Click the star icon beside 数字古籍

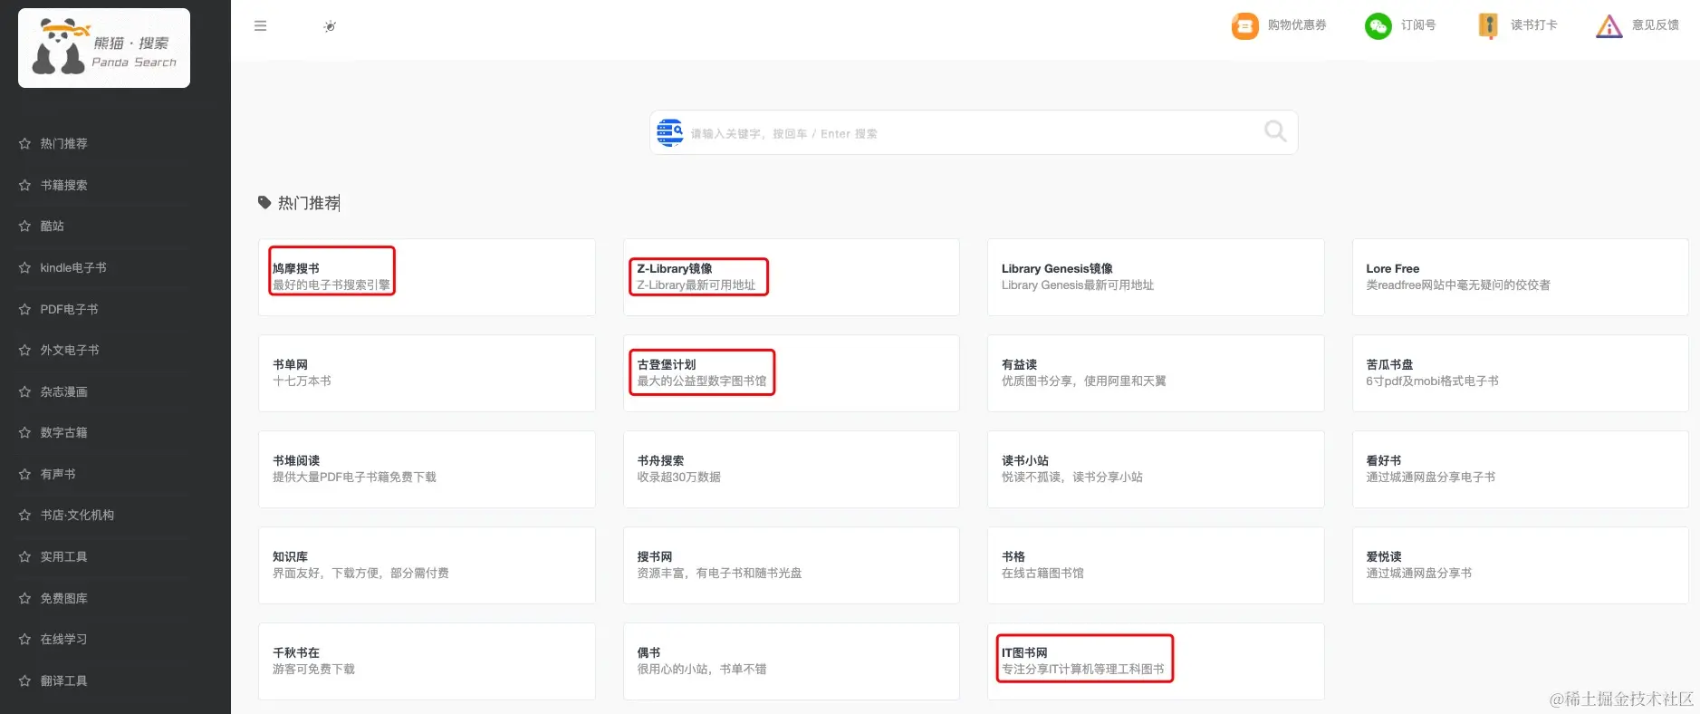pyautogui.click(x=24, y=432)
